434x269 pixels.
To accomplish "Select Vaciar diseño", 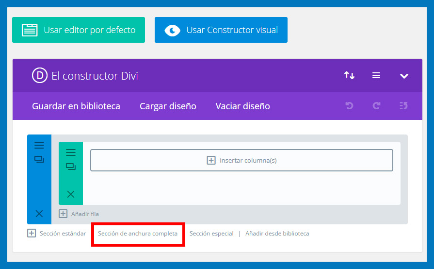I will [243, 106].
